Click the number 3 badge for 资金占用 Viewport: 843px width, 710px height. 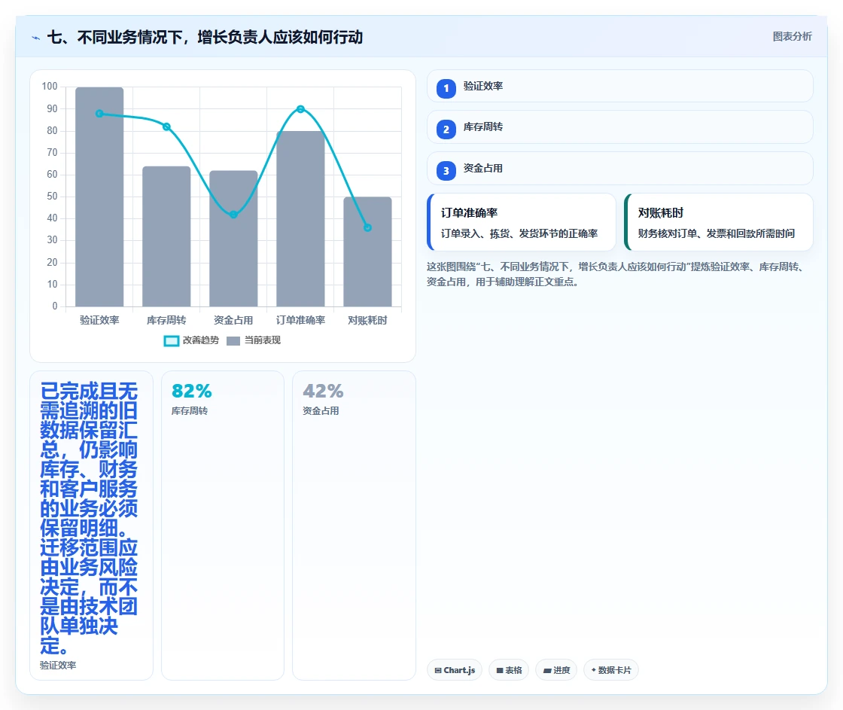click(446, 170)
